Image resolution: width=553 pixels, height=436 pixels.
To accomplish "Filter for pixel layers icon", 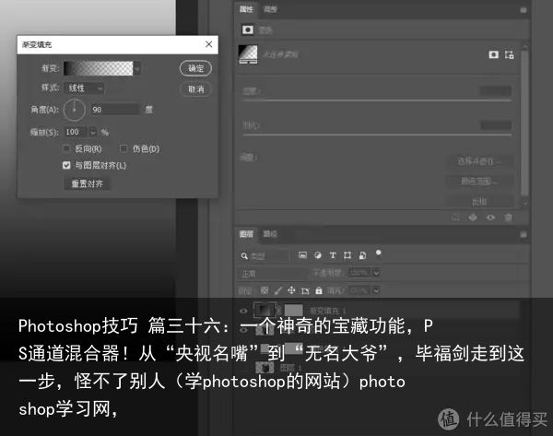I will coord(302,255).
